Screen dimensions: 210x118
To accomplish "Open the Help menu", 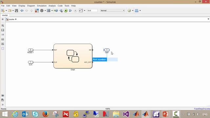I will click(x=73, y=6).
